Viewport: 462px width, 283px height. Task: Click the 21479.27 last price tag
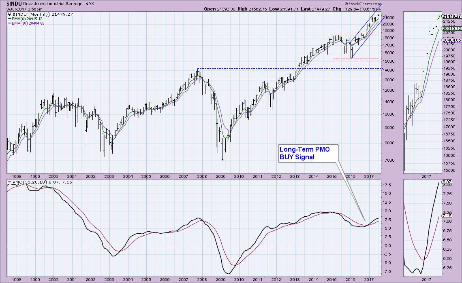click(452, 17)
